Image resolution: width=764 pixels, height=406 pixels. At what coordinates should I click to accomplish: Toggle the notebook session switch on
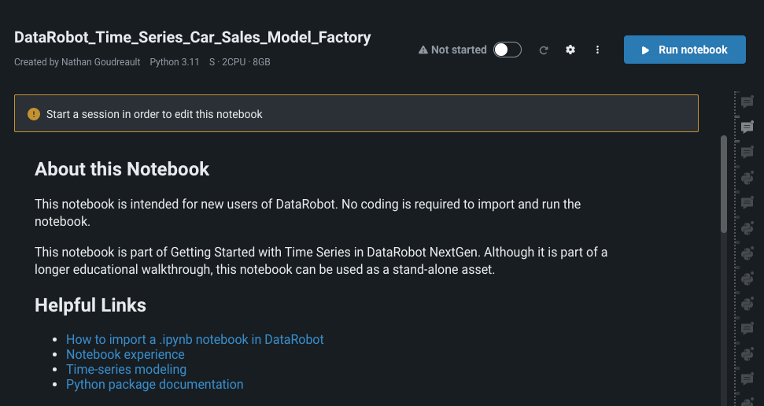[507, 50]
